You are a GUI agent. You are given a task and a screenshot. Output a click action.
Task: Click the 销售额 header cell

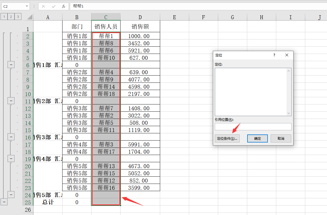coord(140,26)
